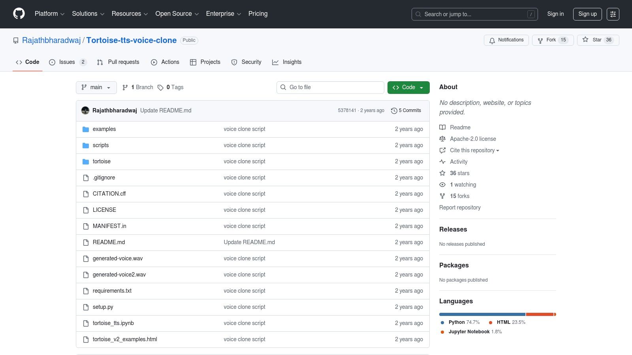
Task: Click the examples folder icon
Action: coord(86,129)
